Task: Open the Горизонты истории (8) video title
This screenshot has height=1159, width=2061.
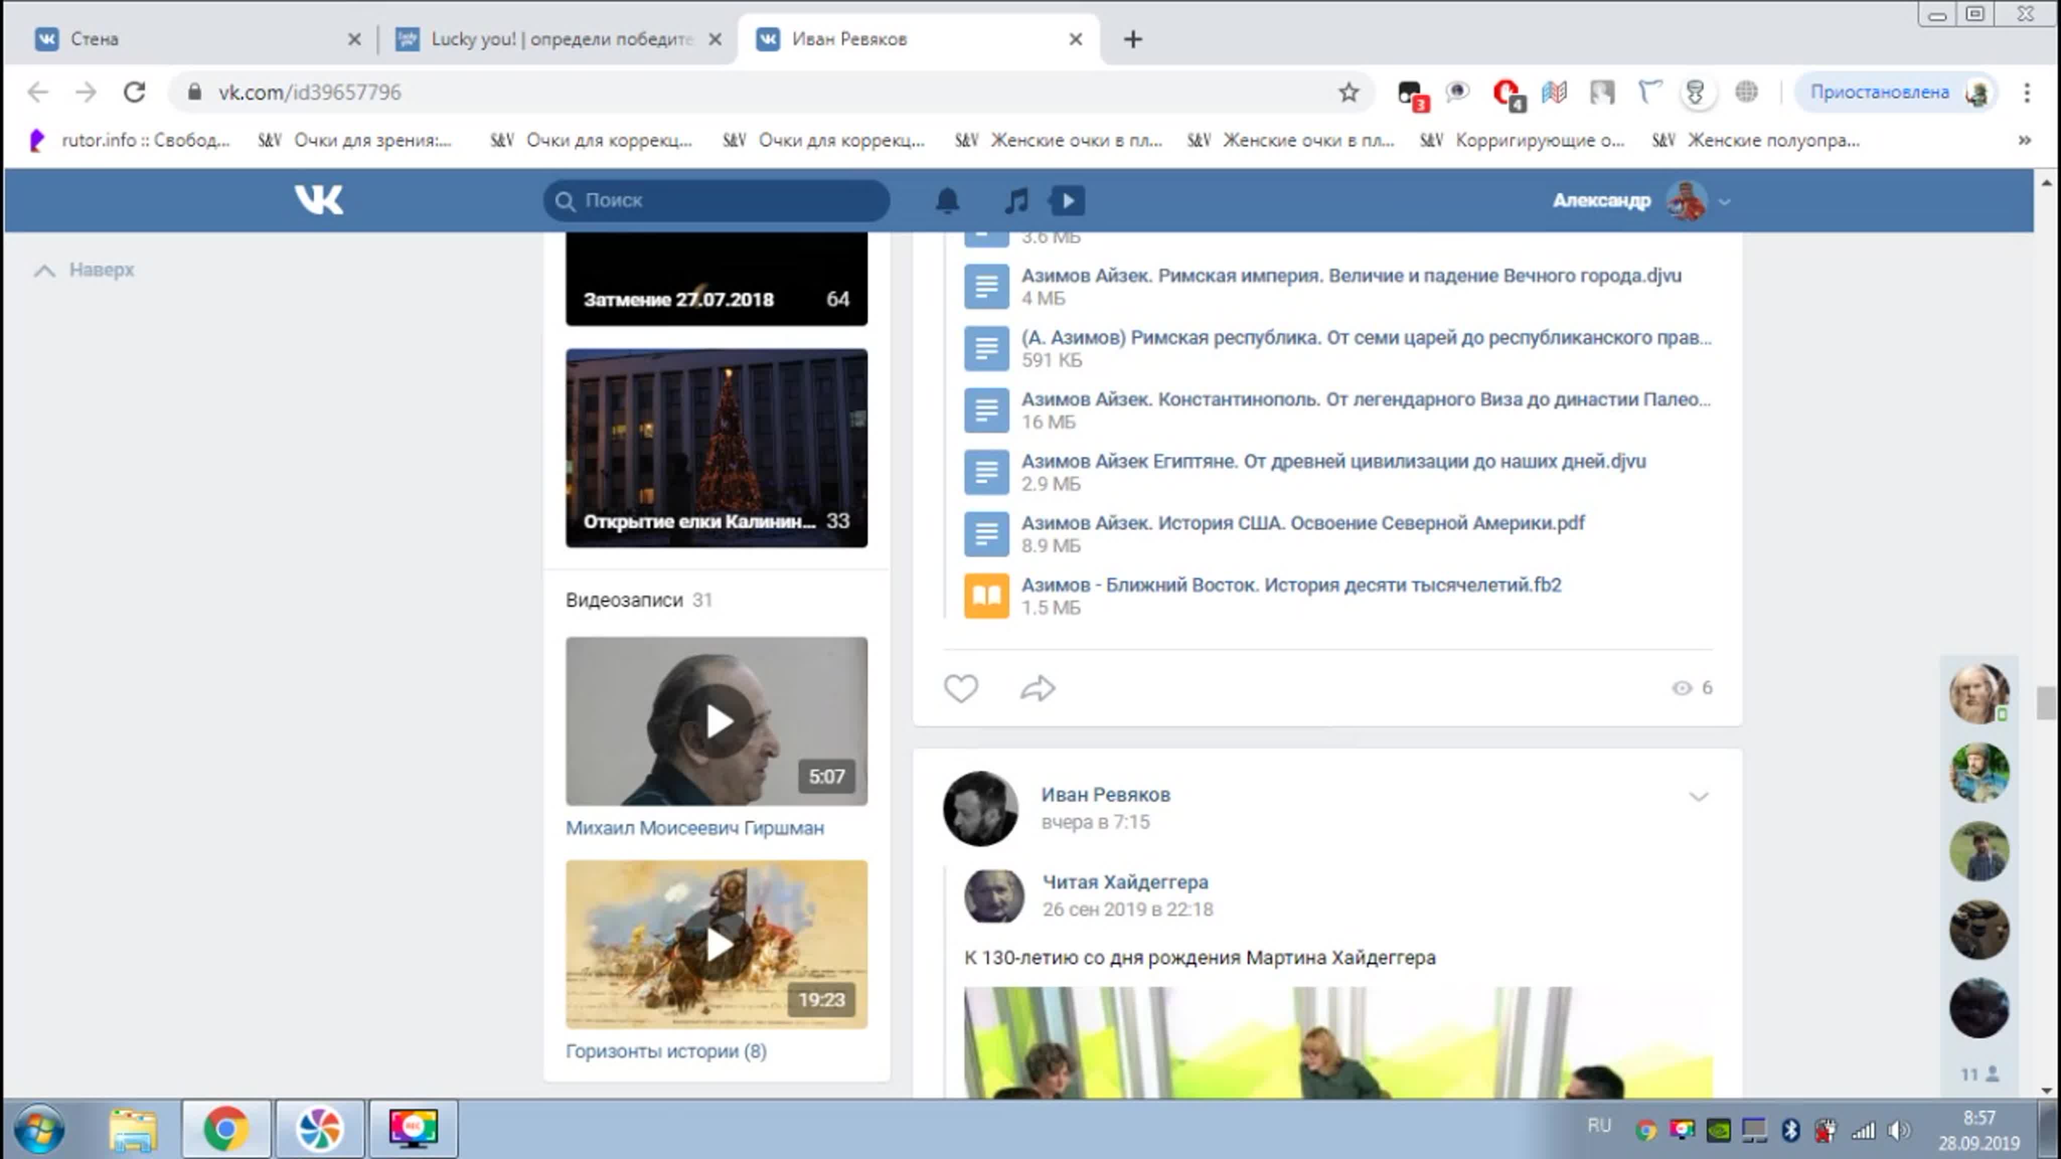Action: click(666, 1051)
